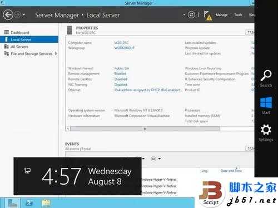Screen dimensions: 278x208
Task: Click the Log column header
Action: click(205, 171)
